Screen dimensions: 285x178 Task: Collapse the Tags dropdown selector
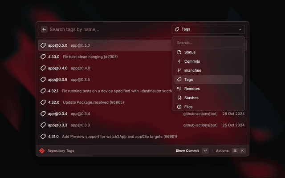[x=208, y=29]
